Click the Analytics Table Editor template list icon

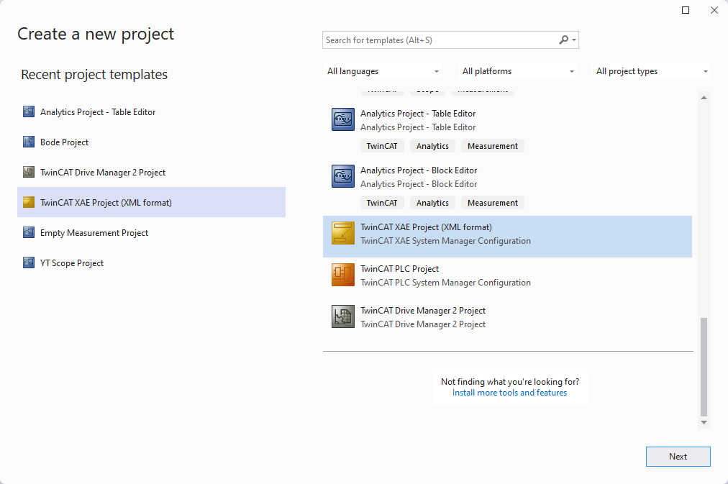[x=343, y=119]
